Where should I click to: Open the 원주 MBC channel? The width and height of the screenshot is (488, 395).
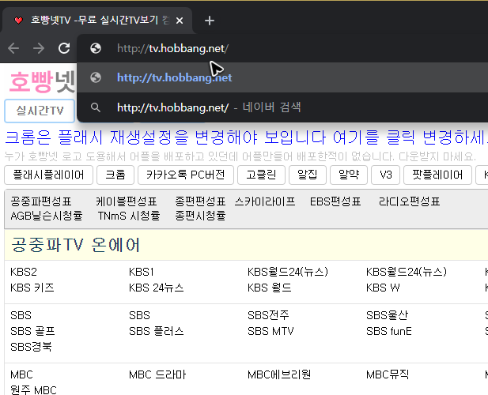click(x=33, y=390)
